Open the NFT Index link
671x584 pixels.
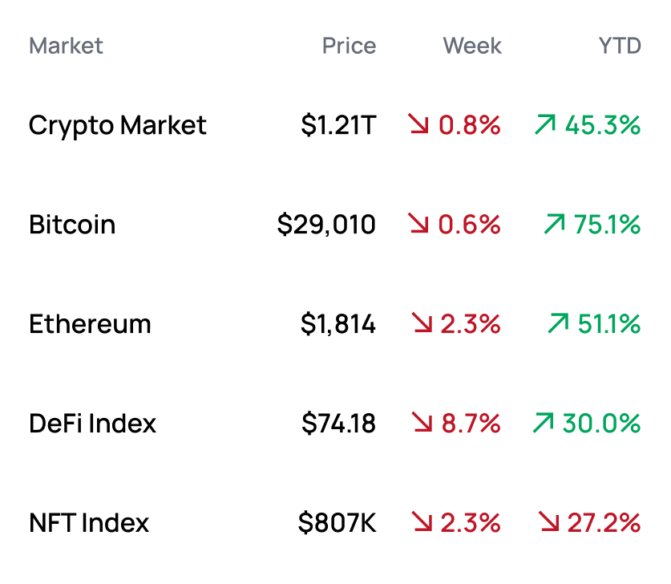pyautogui.click(x=89, y=523)
